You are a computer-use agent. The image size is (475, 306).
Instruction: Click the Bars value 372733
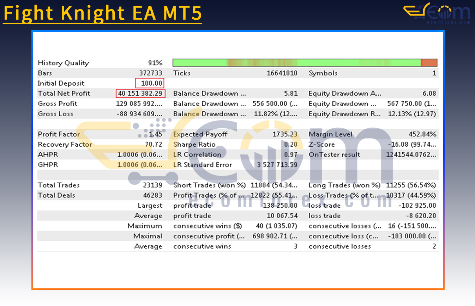point(151,73)
